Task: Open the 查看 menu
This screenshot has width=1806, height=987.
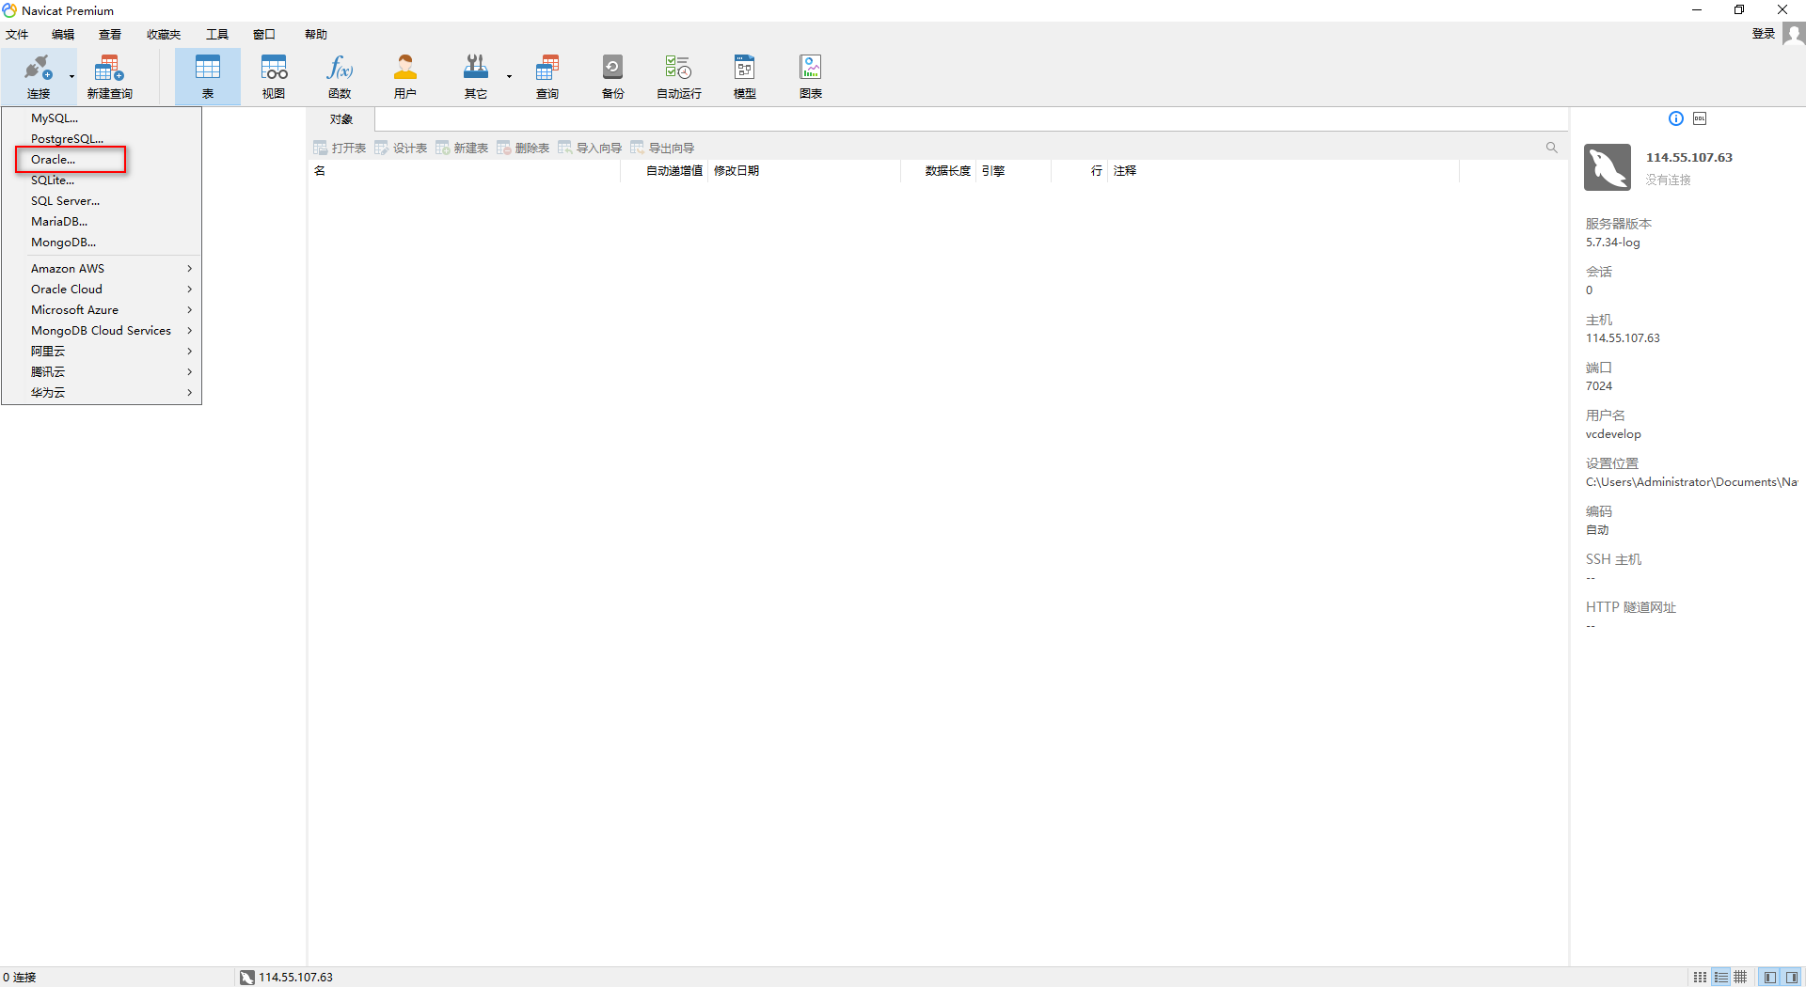Action: (110, 35)
